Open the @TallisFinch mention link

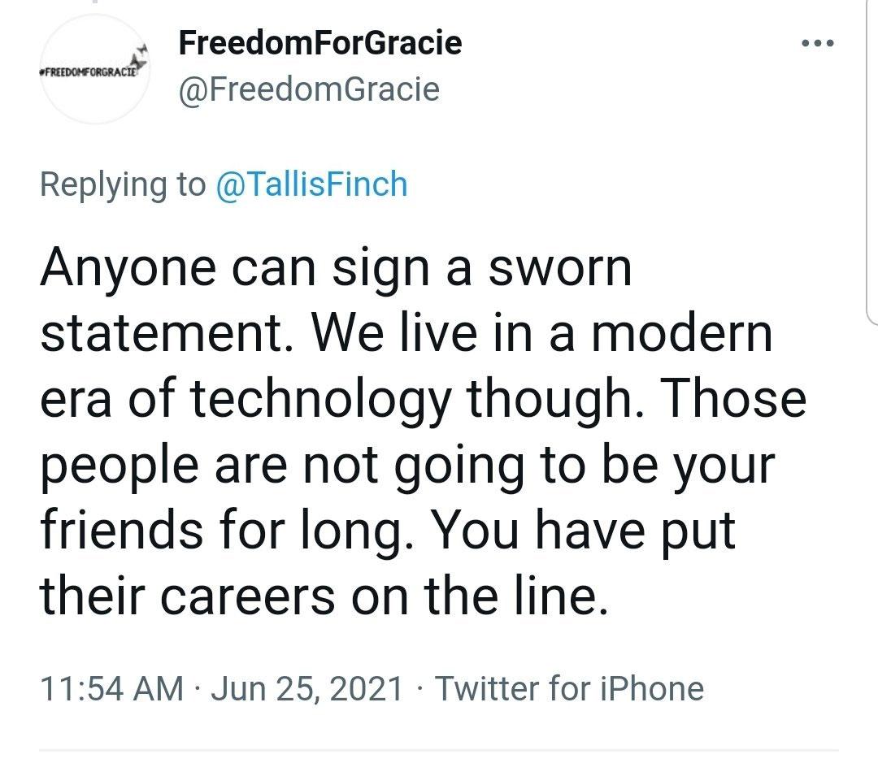[x=311, y=184]
